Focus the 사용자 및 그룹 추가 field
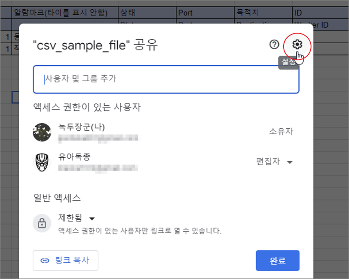 tap(166, 79)
